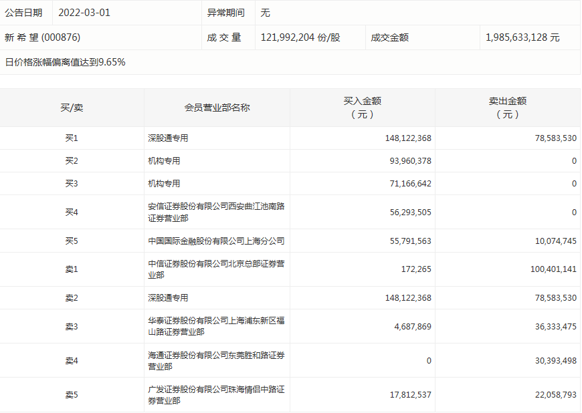Select the 卖5 row label

point(72,395)
